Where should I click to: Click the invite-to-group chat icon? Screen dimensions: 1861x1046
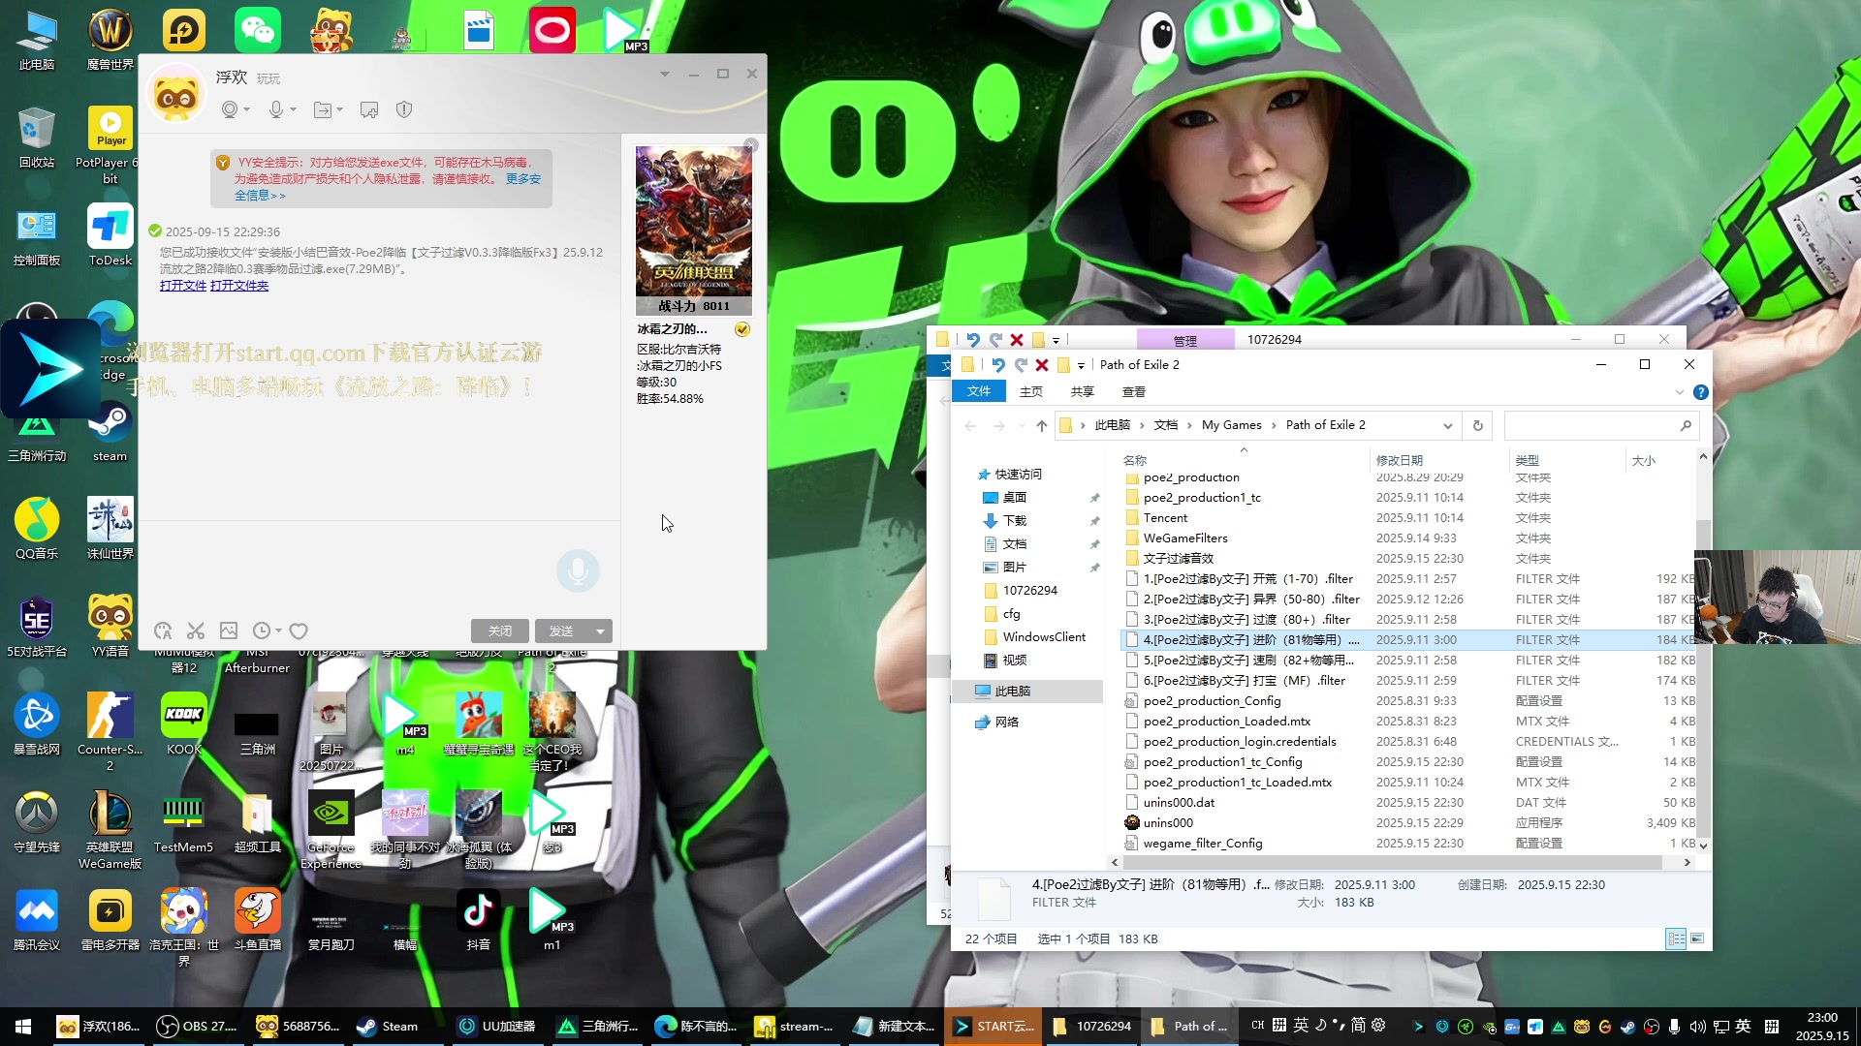[369, 110]
